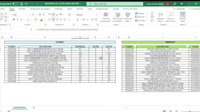Click the Increase decimal icon

92,20
